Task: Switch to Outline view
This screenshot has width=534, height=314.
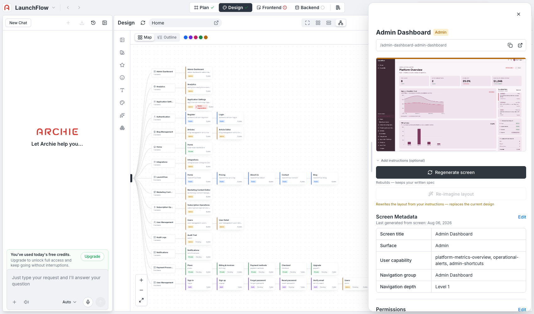Action: (x=167, y=37)
